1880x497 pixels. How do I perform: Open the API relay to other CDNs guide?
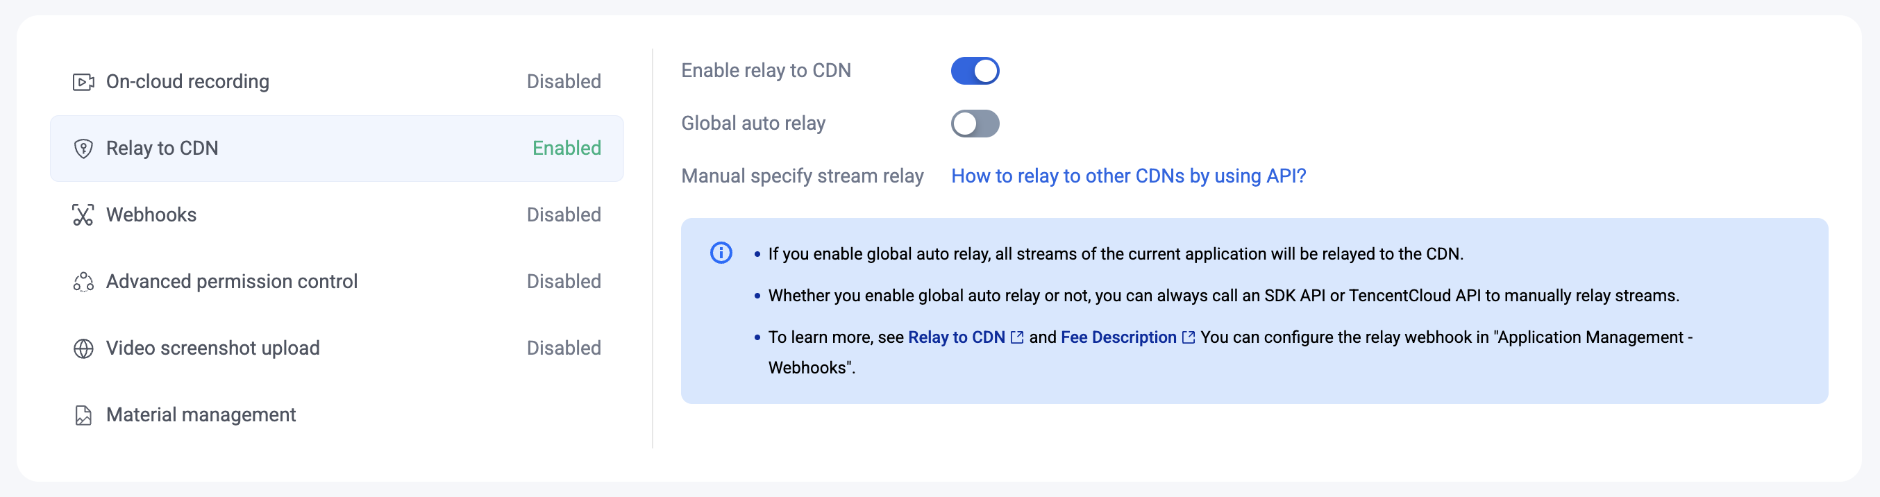(x=1127, y=176)
